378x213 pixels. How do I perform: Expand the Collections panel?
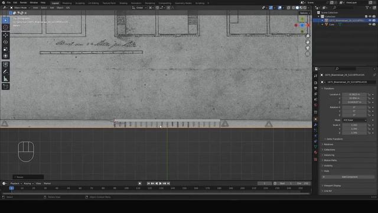[x=329, y=150]
